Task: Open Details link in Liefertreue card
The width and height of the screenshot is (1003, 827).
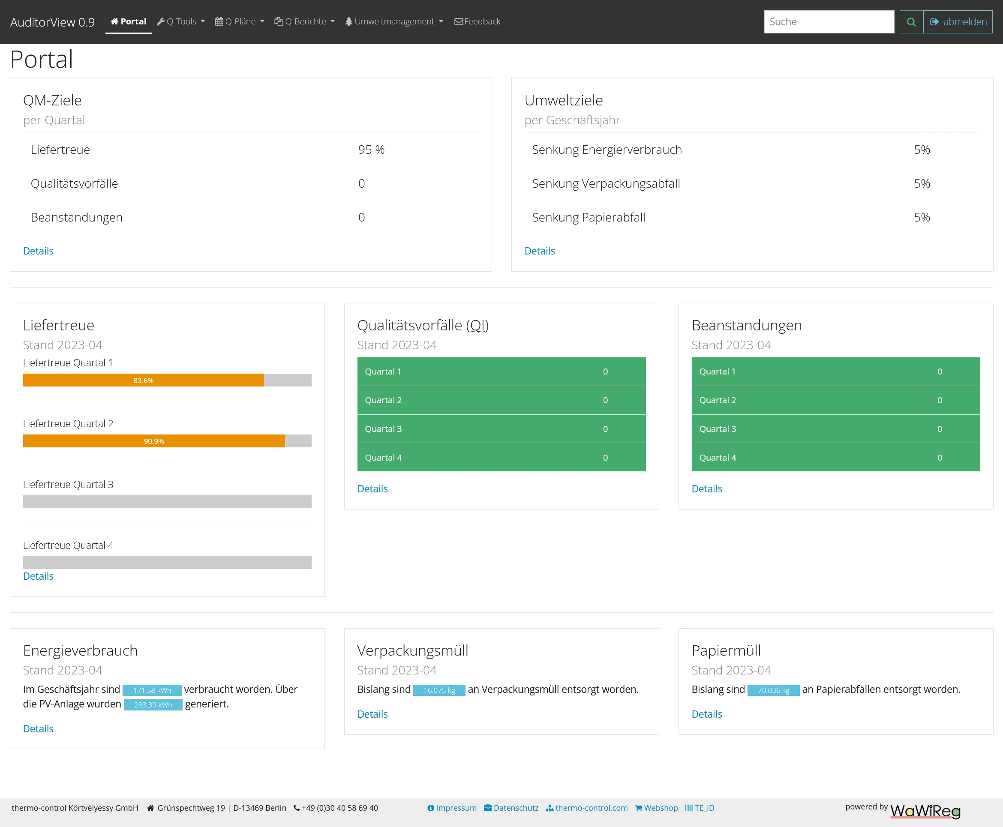Action: [38, 576]
